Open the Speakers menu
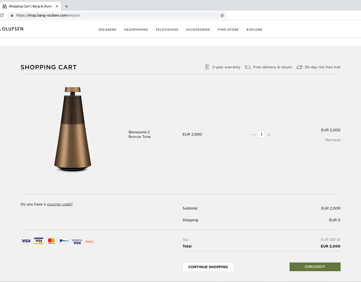Screen dimensions: 361x282 click(107, 30)
